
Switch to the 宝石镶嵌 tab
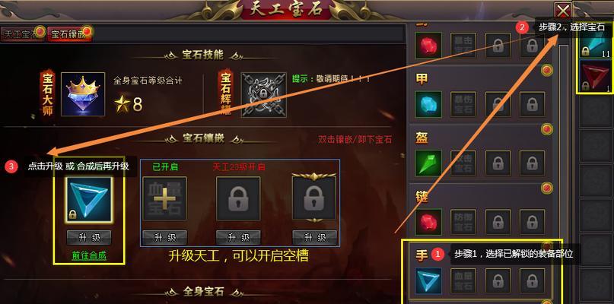pos(69,33)
